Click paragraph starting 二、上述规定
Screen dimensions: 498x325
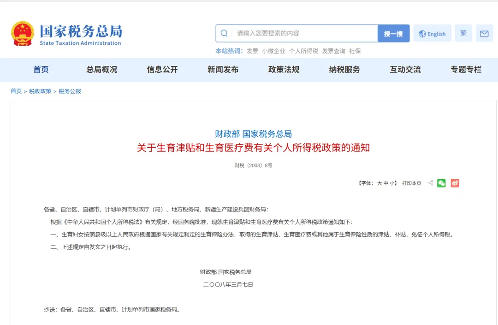91,247
